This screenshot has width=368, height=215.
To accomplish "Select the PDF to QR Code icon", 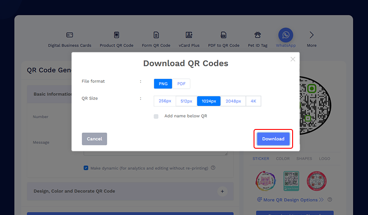I will coord(223,35).
